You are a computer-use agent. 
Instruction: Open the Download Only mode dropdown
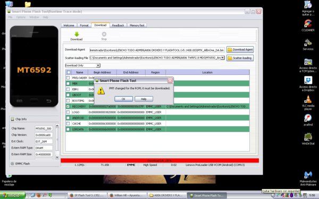click(98, 65)
